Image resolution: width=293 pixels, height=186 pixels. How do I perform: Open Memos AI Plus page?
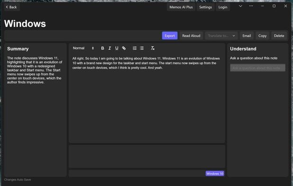pyautogui.click(x=181, y=7)
